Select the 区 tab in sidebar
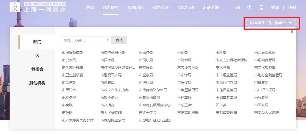This screenshot has height=134, width=306. (x=37, y=56)
